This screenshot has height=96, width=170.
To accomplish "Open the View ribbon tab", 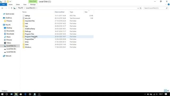I will 25,5.
